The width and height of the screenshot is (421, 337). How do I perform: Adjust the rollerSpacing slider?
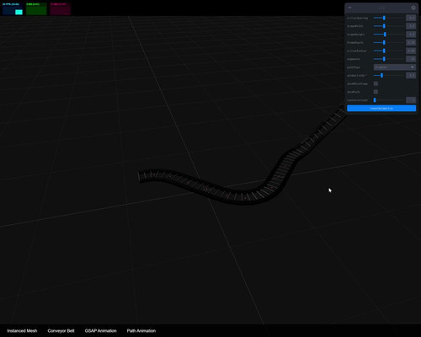[389, 18]
